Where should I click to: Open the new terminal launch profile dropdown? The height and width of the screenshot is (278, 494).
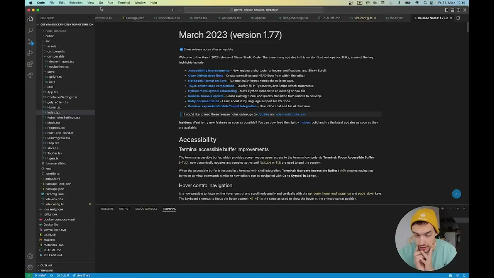447,208
